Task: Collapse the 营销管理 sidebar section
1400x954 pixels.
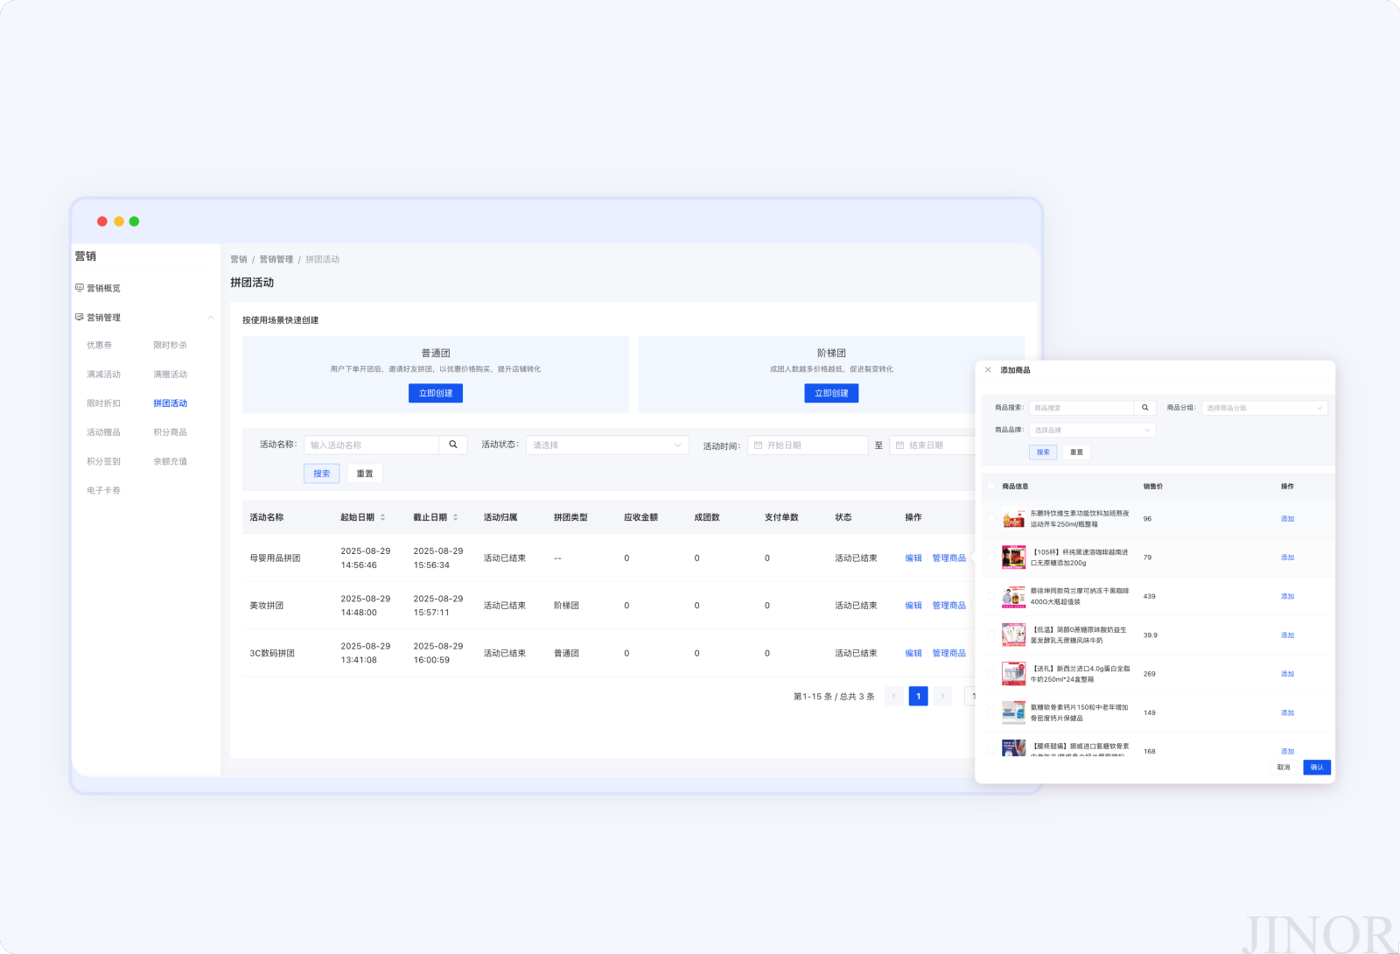Action: click(211, 318)
